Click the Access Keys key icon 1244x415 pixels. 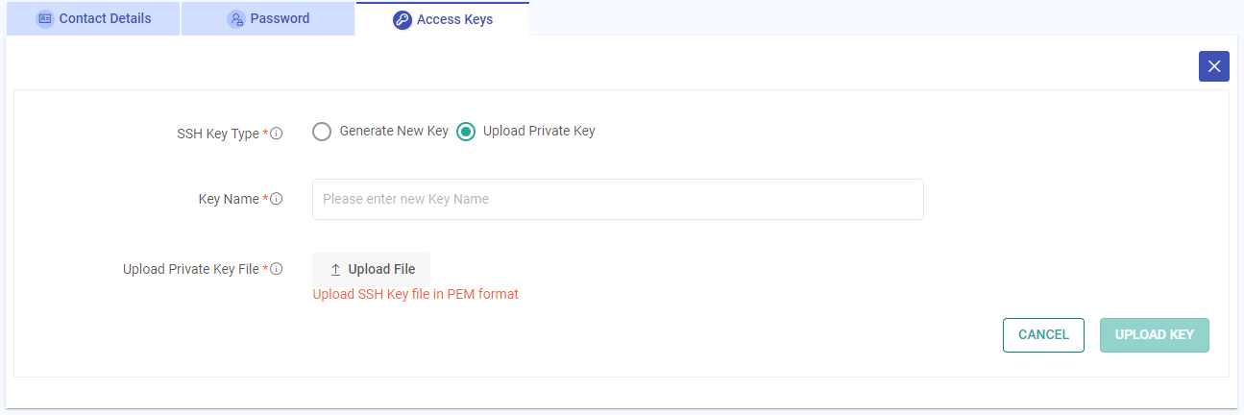click(x=402, y=20)
